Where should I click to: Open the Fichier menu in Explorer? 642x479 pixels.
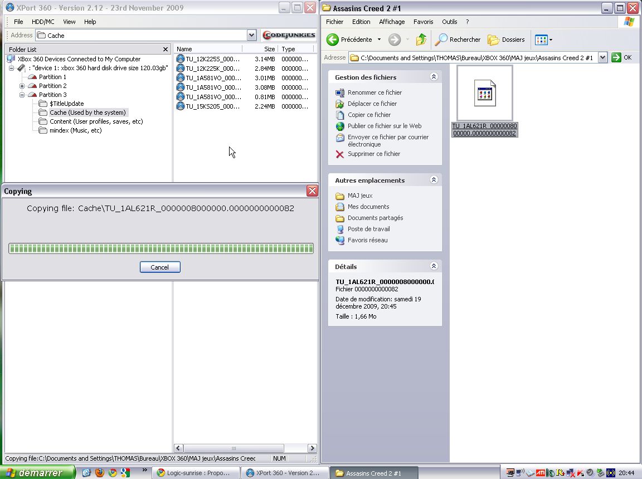click(x=334, y=22)
